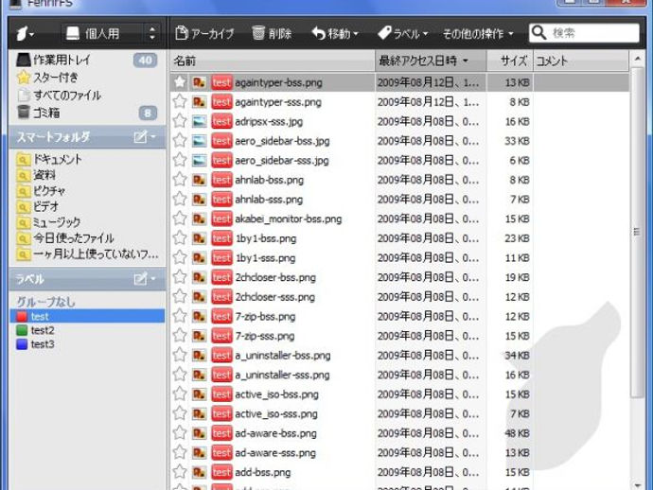Toggle star for ahnlab-bss.png

[180, 180]
